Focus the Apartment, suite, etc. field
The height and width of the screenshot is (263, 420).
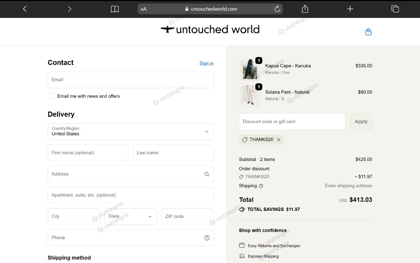point(131,195)
